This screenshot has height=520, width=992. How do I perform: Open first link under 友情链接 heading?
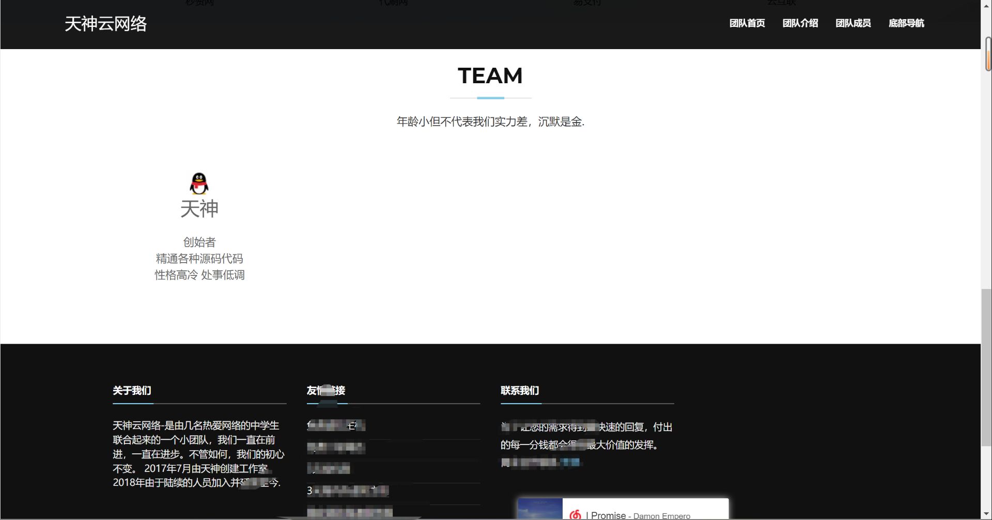coord(336,425)
